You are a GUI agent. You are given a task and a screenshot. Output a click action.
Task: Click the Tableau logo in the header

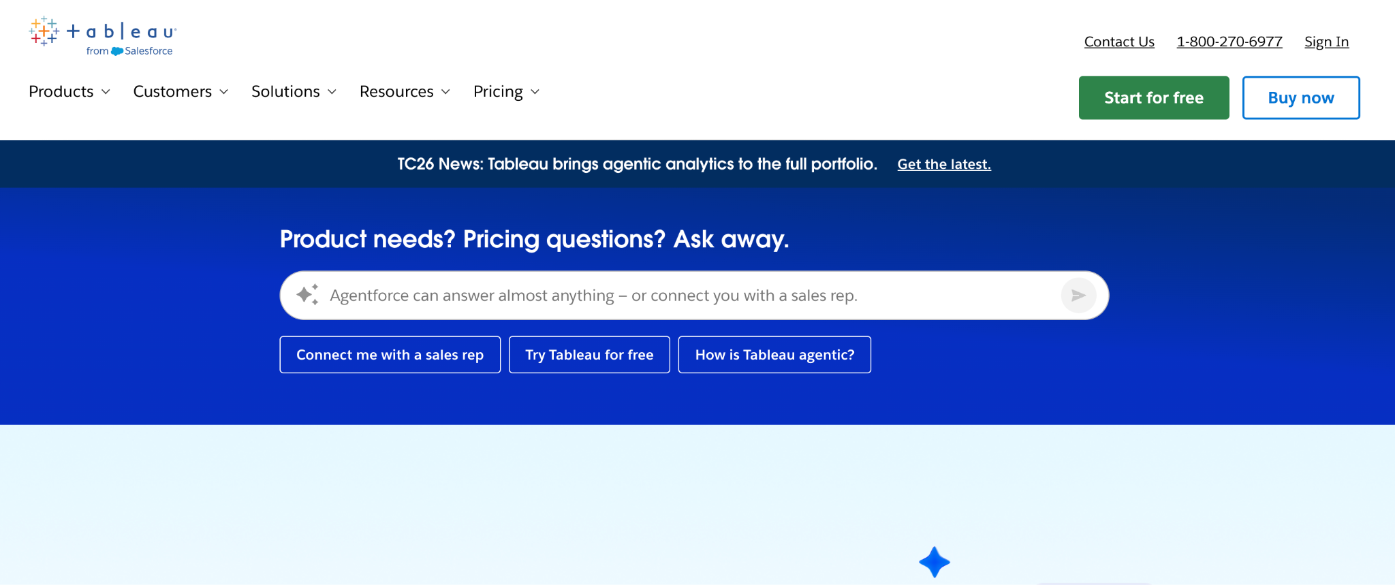(x=103, y=36)
